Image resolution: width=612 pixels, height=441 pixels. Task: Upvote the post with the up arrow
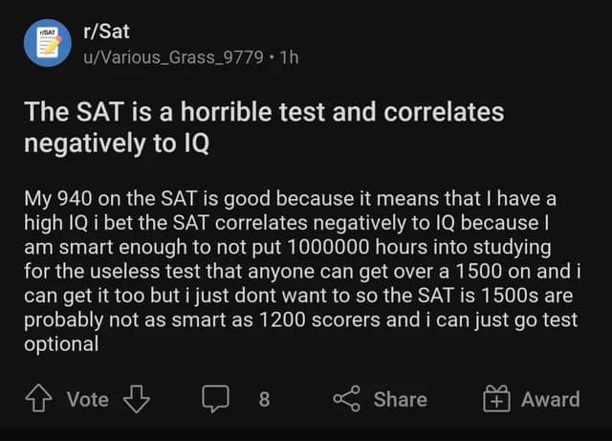pos(44,399)
